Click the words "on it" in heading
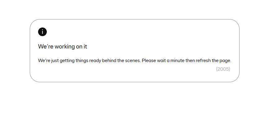 pyautogui.click(x=81, y=47)
